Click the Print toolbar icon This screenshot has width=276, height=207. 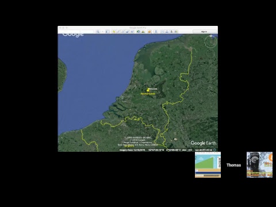(167, 32)
